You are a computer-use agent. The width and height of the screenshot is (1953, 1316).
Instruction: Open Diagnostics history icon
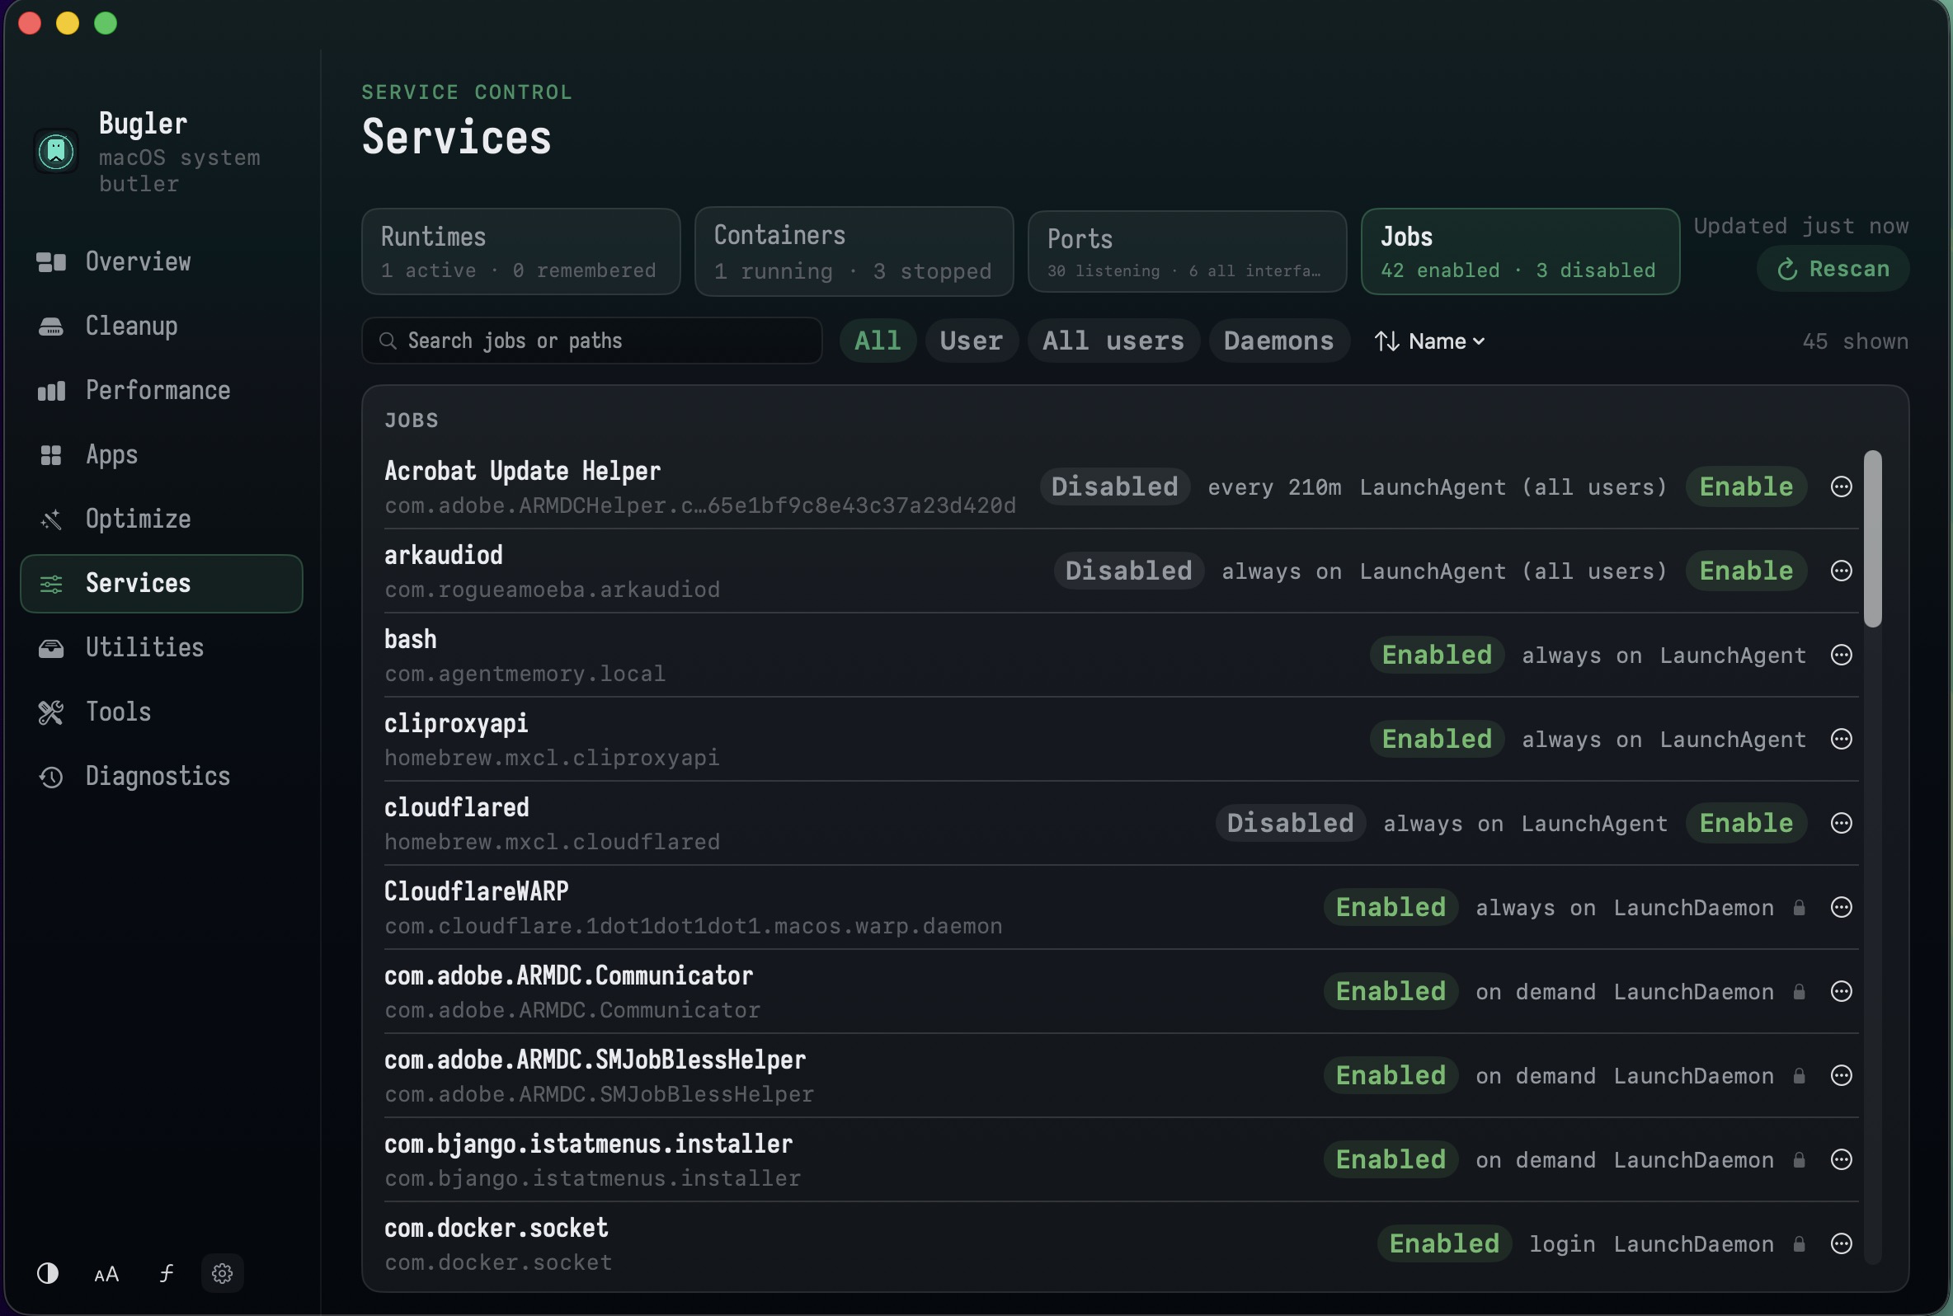pyautogui.click(x=51, y=778)
